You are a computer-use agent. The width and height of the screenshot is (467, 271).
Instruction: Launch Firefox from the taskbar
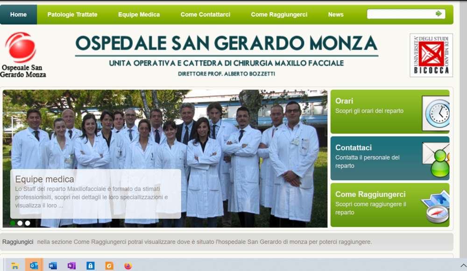tap(128, 266)
